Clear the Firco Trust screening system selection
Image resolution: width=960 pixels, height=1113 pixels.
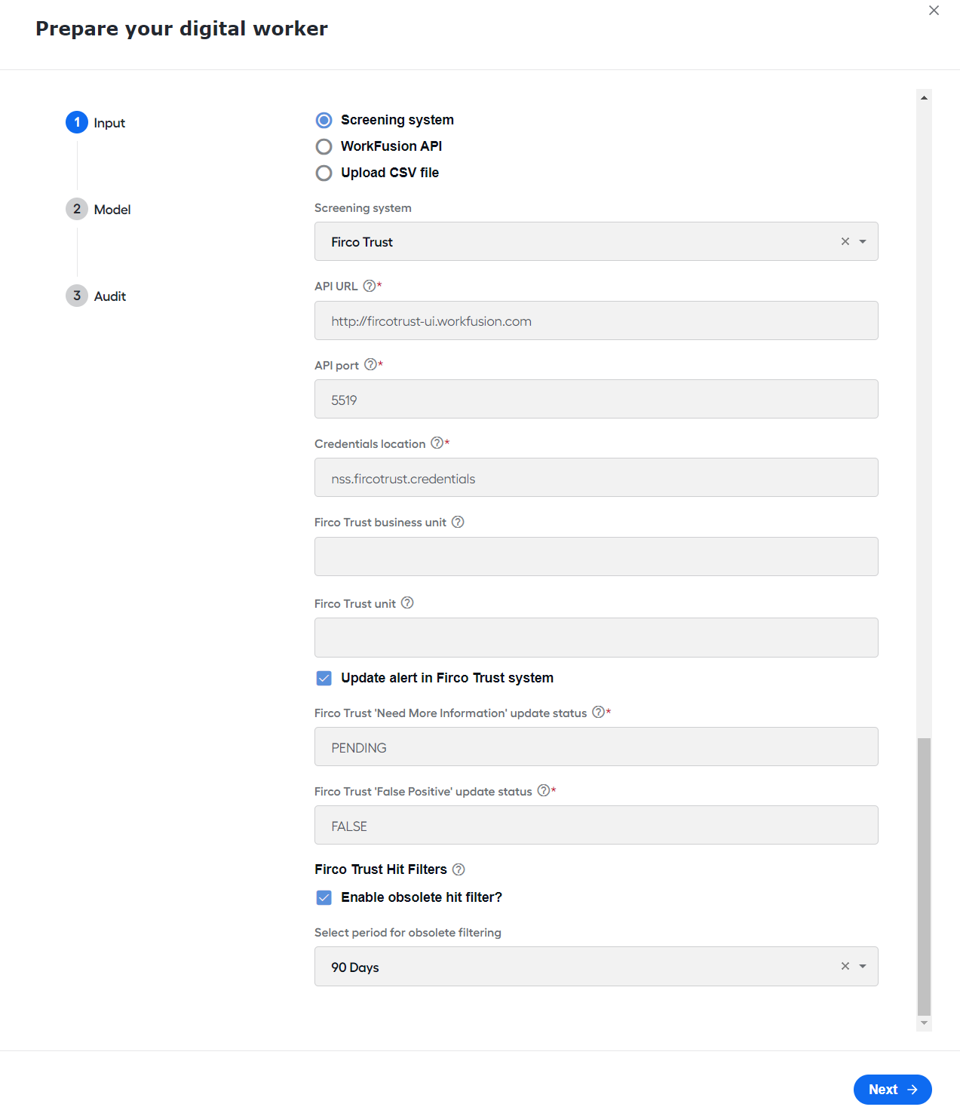845,241
